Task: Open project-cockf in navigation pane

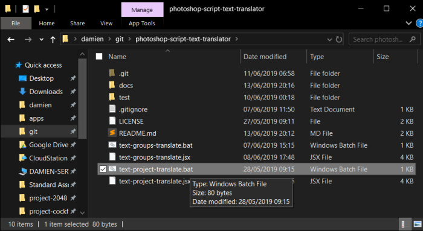Action: coord(48,211)
